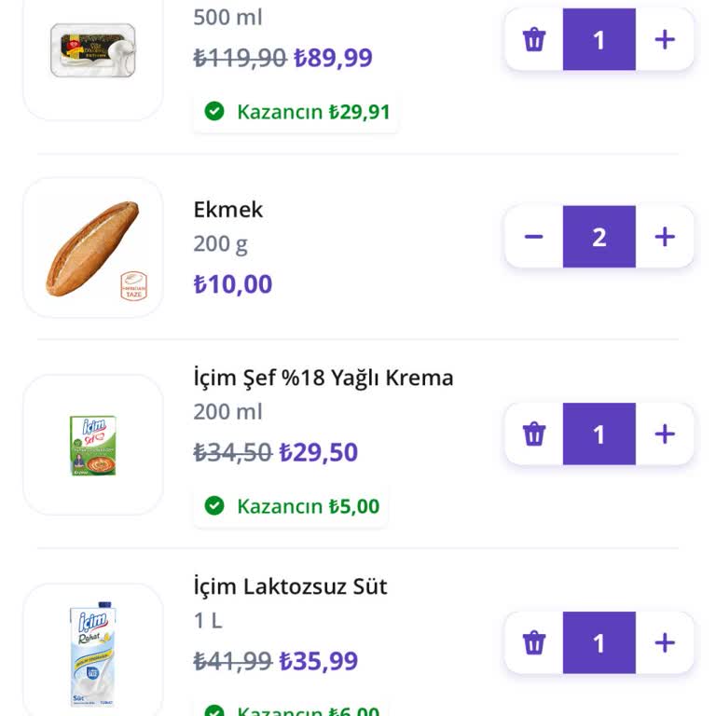Tap the Ekmek quantity value 2
The height and width of the screenshot is (716, 716).
(599, 237)
